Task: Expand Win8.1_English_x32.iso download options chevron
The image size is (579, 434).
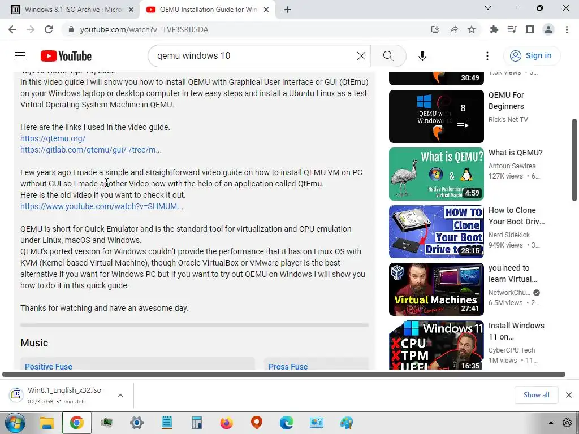Action: point(120,395)
